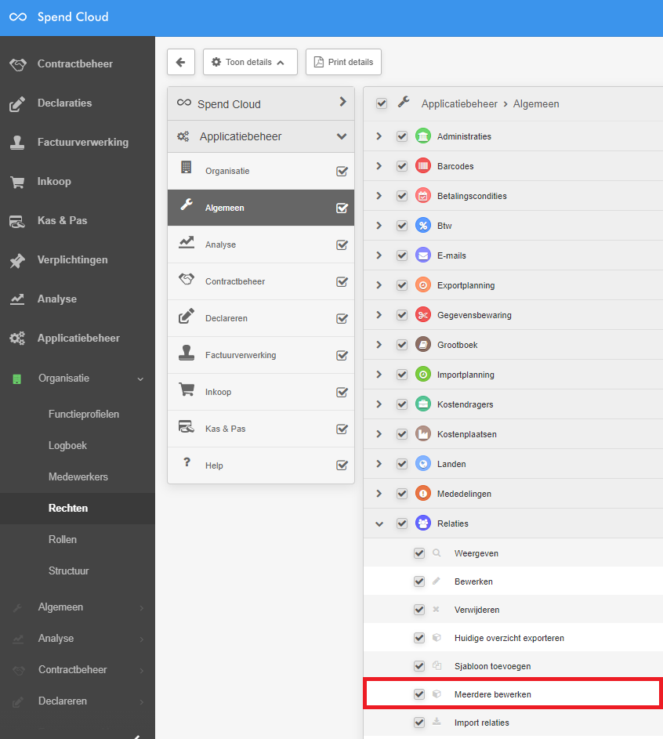663x739 pixels.
Task: Click the Applicatiebeheer gears icon in sidebar
Action: click(x=17, y=339)
